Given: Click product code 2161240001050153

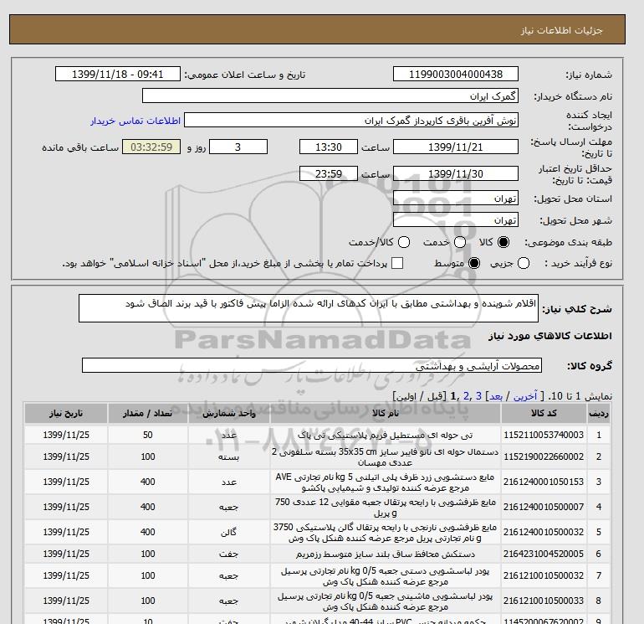Looking at the screenshot, I should (x=544, y=482).
